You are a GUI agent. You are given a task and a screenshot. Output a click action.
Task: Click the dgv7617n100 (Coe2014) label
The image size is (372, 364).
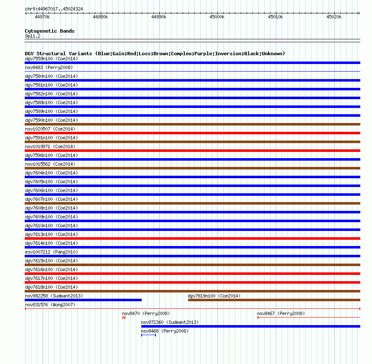tap(51, 278)
